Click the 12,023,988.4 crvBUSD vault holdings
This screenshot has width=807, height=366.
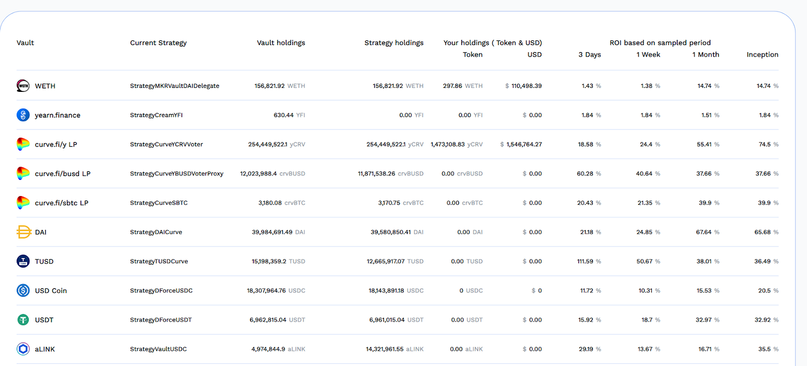click(x=273, y=173)
